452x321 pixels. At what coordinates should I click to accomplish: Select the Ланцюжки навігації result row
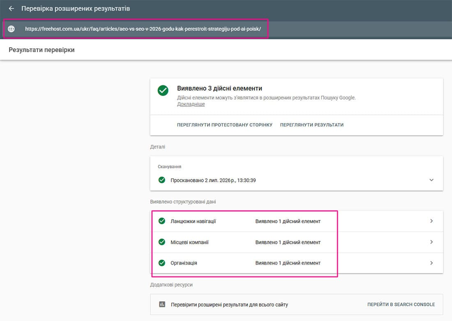click(x=297, y=221)
